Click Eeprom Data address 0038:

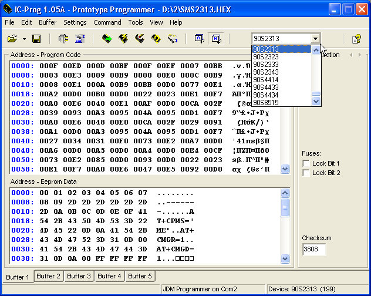(x=23, y=258)
